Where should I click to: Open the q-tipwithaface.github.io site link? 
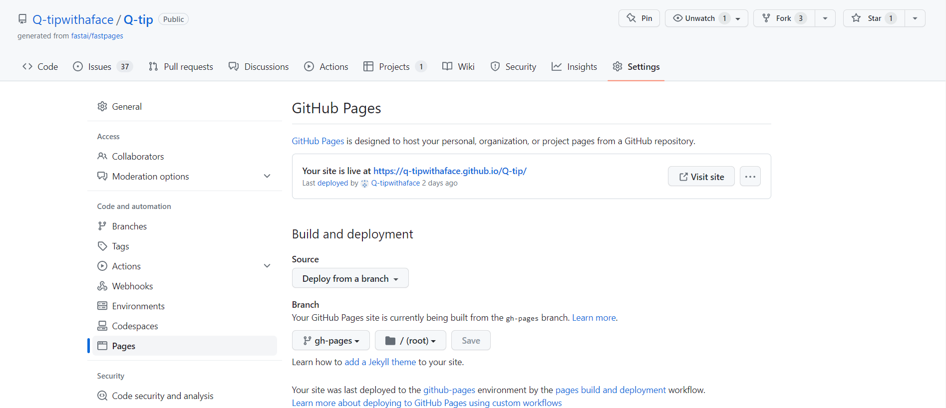450,171
